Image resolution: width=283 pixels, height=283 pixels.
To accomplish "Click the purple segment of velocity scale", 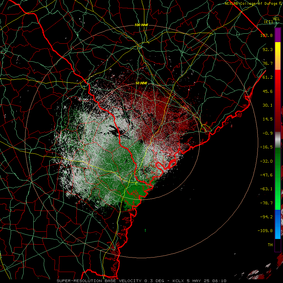I will click(278, 35).
